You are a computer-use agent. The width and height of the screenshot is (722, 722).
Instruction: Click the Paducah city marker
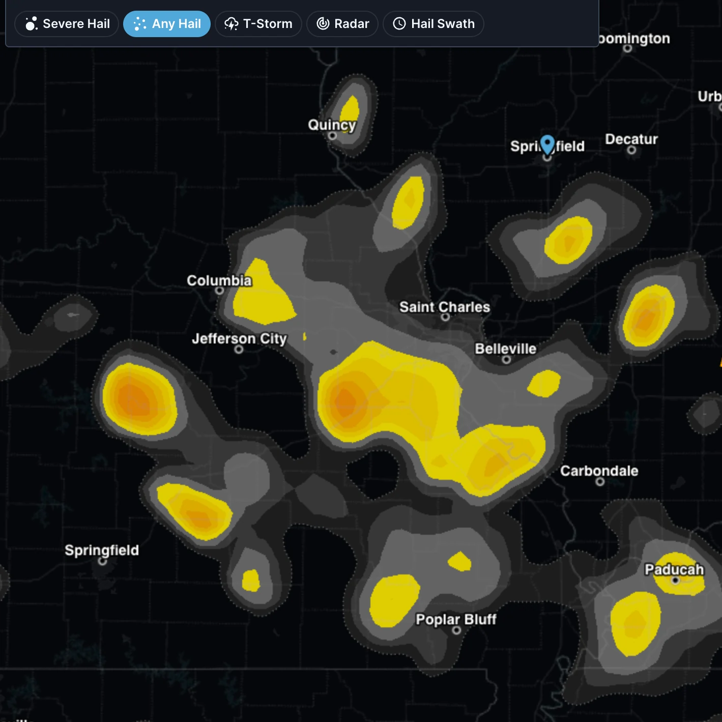tap(675, 581)
